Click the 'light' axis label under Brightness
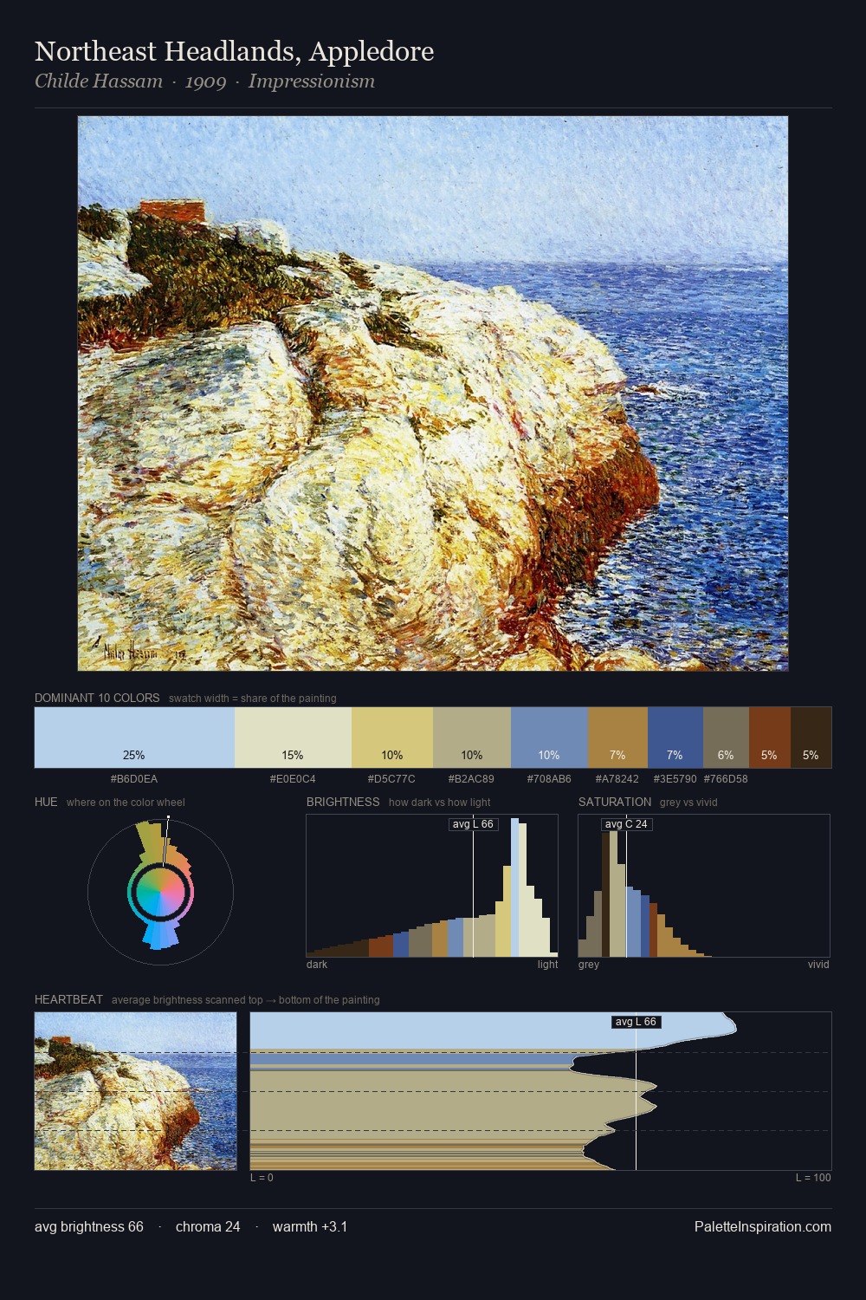866x1300 pixels. 547,965
